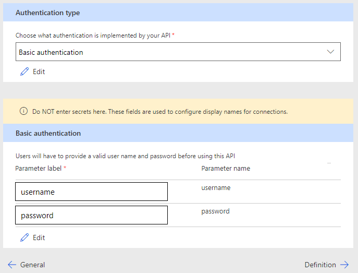Click the 'Parameter label' column header

coord(39,168)
